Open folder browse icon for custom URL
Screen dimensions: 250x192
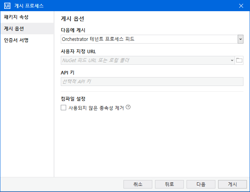[x=239, y=60]
